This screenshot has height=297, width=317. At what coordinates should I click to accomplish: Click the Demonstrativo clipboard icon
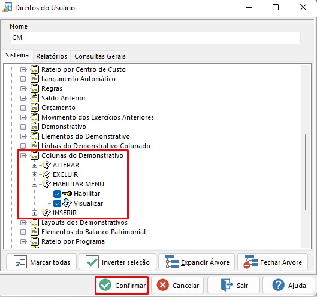click(x=35, y=127)
